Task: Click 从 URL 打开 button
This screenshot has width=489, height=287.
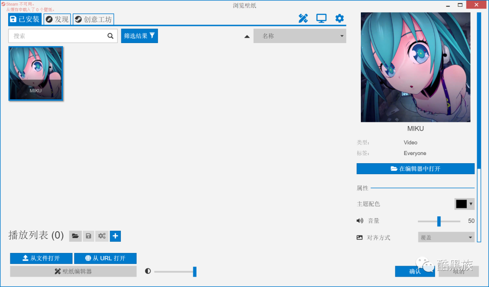Action: click(x=105, y=258)
